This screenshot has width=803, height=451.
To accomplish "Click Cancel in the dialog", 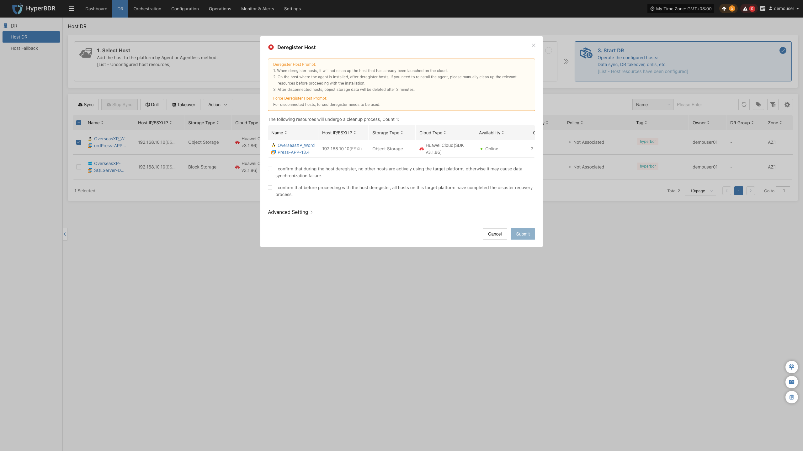I will (x=495, y=234).
